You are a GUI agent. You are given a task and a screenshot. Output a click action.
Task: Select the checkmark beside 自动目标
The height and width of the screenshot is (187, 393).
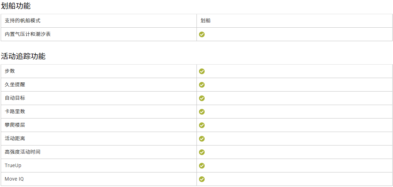click(x=202, y=98)
